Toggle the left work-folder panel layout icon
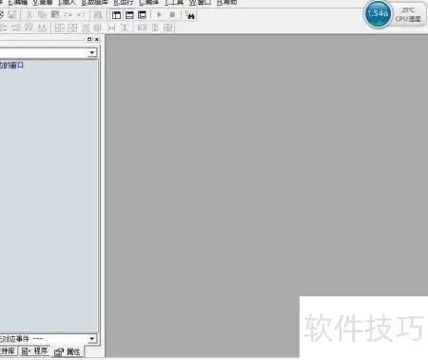The width and height of the screenshot is (428, 360). tap(116, 15)
